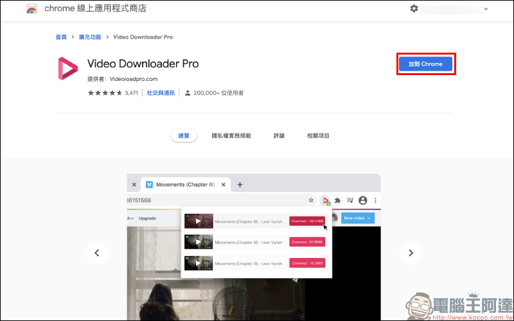
Task: Click the star rating 3,471
Action: (113, 93)
